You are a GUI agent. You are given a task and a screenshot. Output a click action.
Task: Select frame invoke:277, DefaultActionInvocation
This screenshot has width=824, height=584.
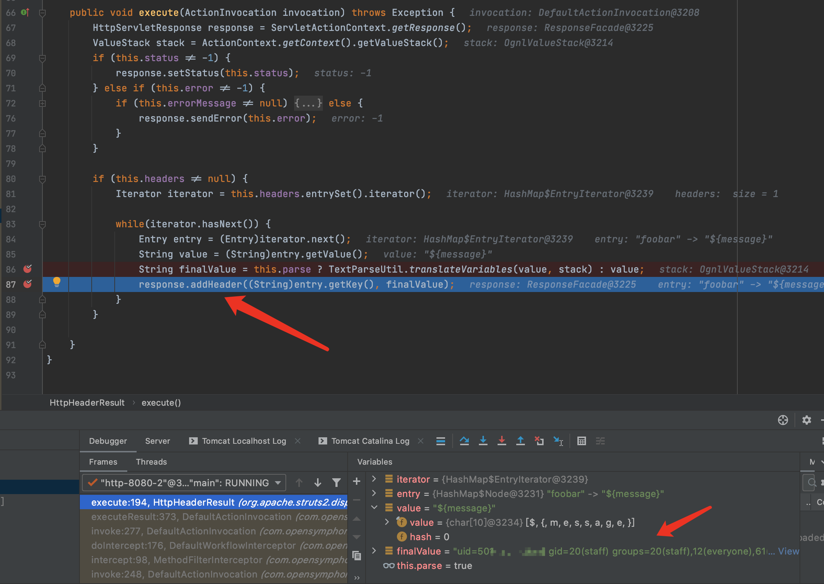214,531
